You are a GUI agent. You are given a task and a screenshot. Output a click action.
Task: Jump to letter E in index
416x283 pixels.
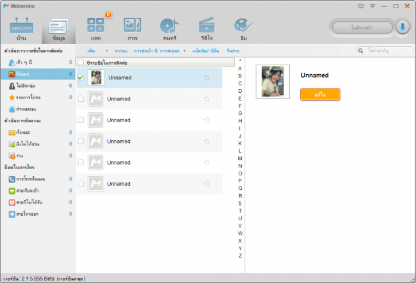240,99
